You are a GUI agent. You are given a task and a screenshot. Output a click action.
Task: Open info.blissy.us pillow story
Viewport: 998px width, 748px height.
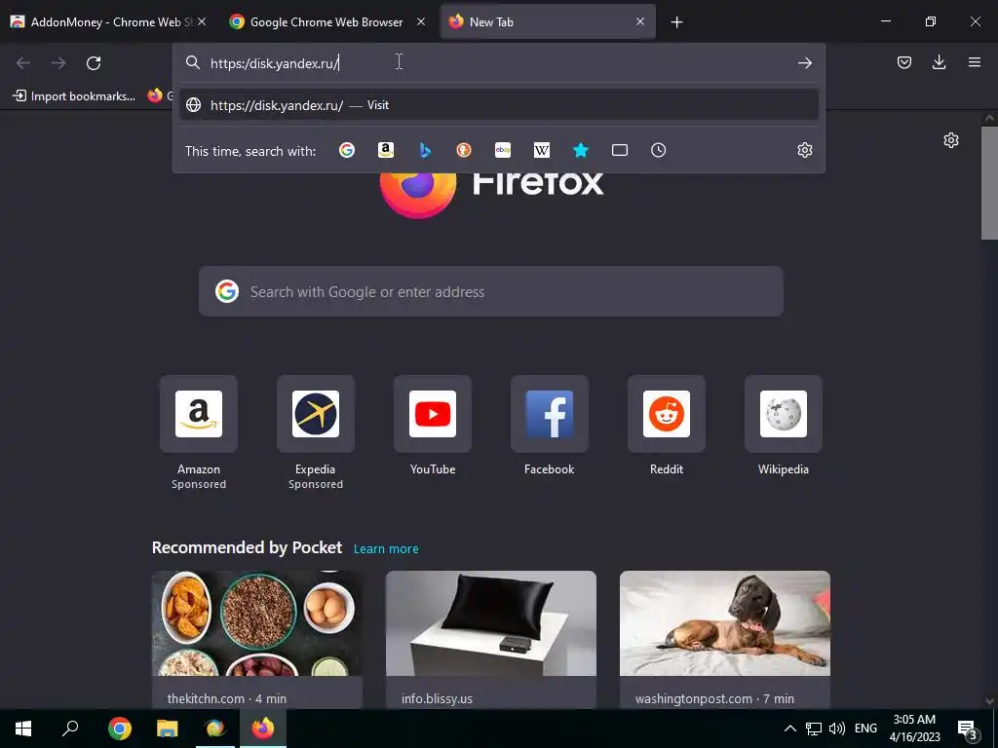491,639
